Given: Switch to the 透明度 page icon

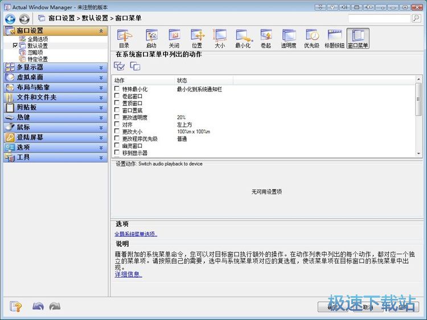Looking at the screenshot, I should (x=289, y=39).
